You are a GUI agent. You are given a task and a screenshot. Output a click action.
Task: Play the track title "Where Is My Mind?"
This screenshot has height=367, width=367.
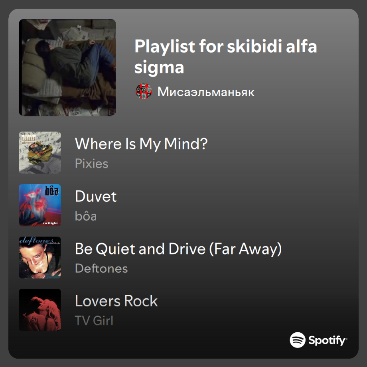click(x=141, y=144)
